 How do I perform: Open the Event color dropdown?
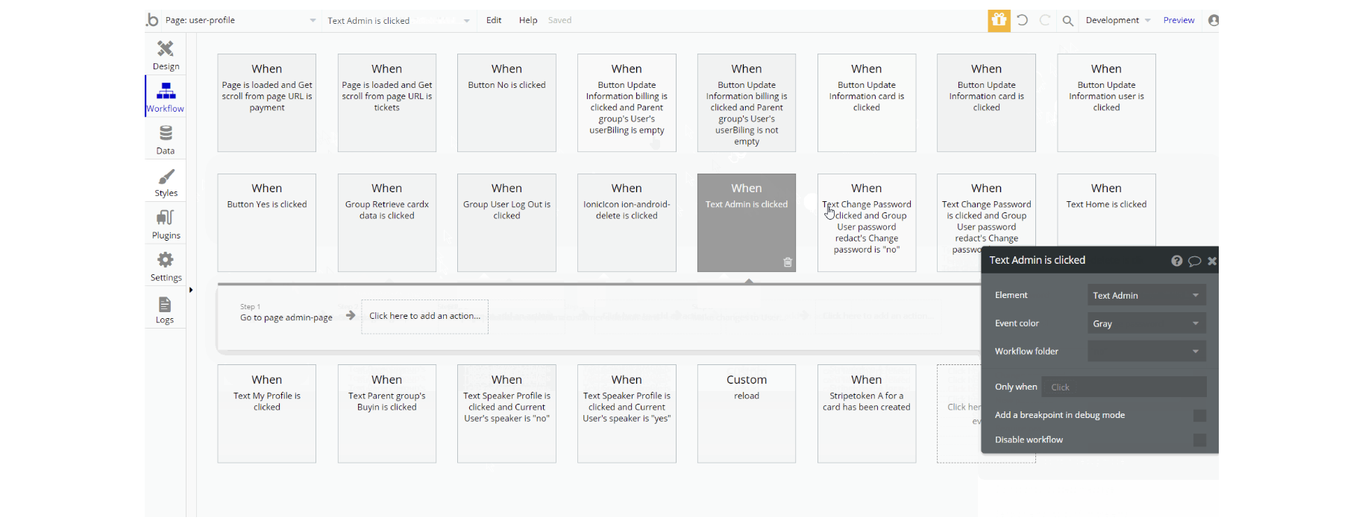(x=1146, y=324)
